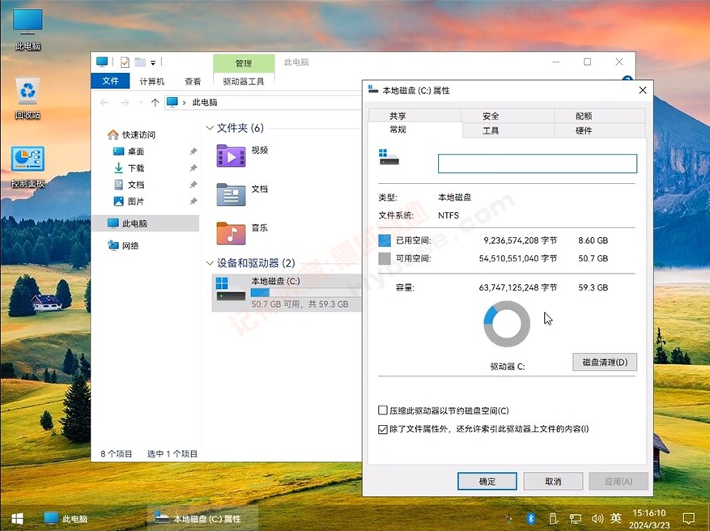The height and width of the screenshot is (531, 710).
Task: Open the Recycle Bin desktop icon
Action: point(28,98)
